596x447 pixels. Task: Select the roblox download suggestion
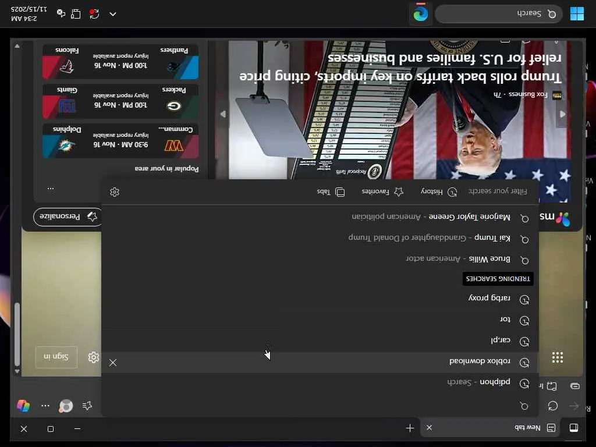point(320,362)
